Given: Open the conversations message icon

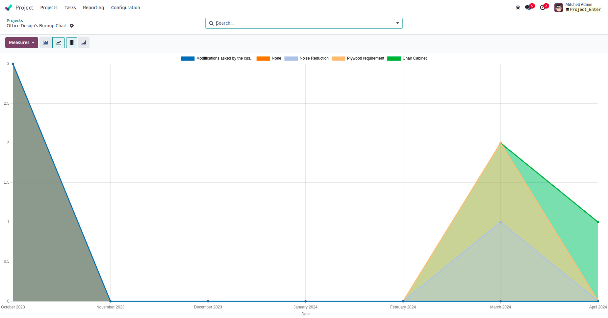Looking at the screenshot, I should (528, 8).
